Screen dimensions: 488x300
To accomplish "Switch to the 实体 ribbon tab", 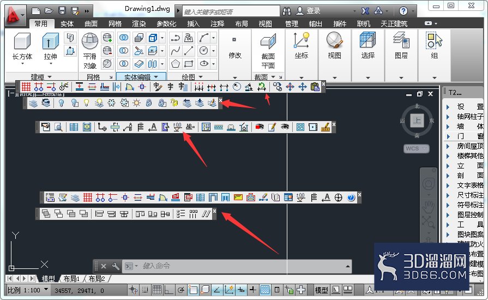I will click(x=67, y=23).
